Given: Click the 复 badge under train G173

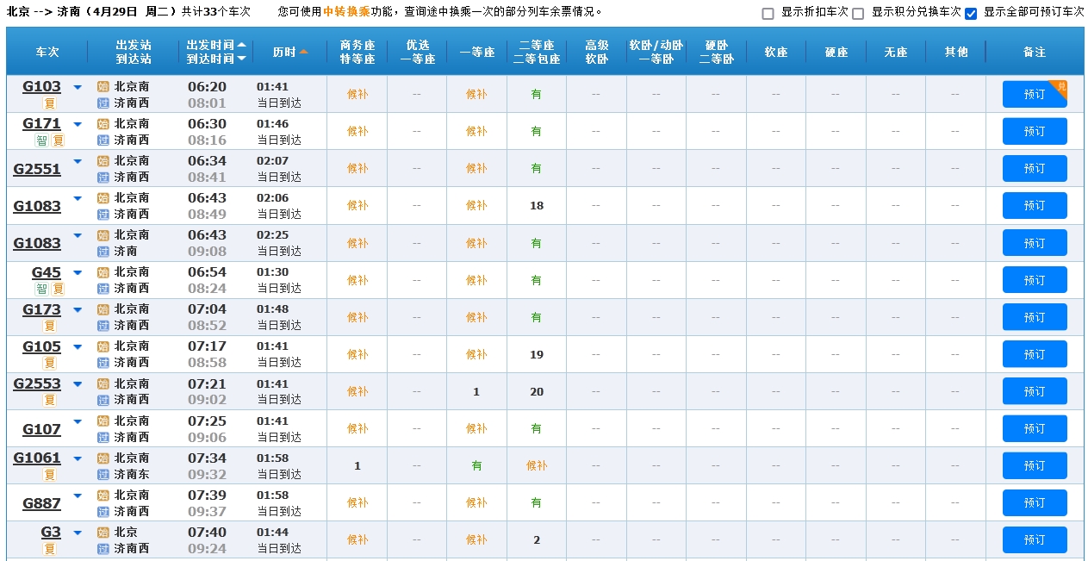Looking at the screenshot, I should [50, 326].
